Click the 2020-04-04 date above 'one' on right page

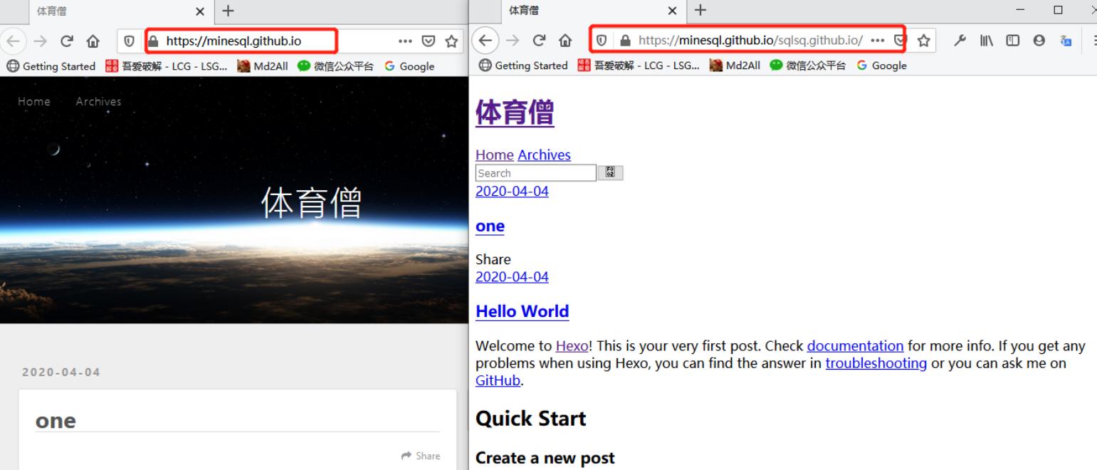coord(512,191)
